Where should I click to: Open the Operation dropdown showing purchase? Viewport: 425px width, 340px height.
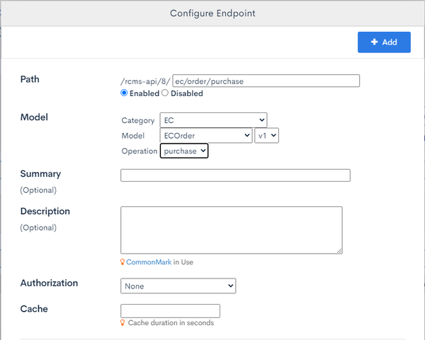point(184,151)
